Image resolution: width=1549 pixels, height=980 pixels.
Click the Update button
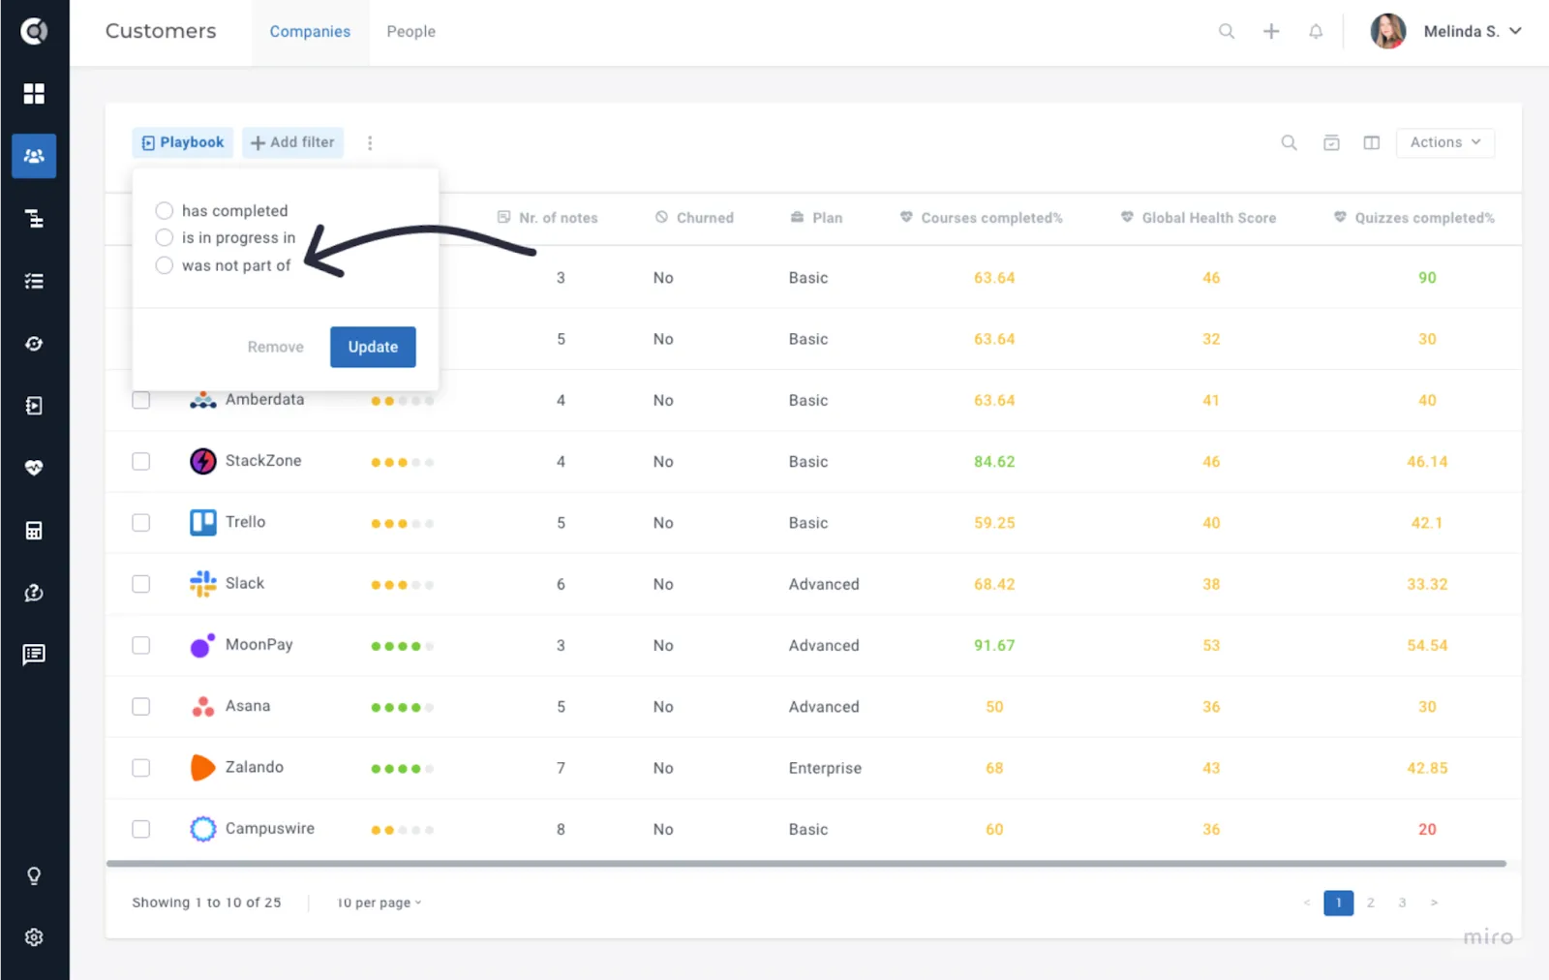click(373, 347)
